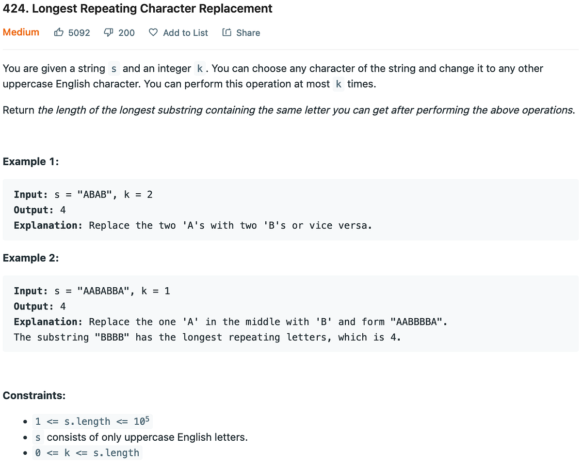582x464 pixels.
Task: Click the Add to List text
Action: (185, 32)
